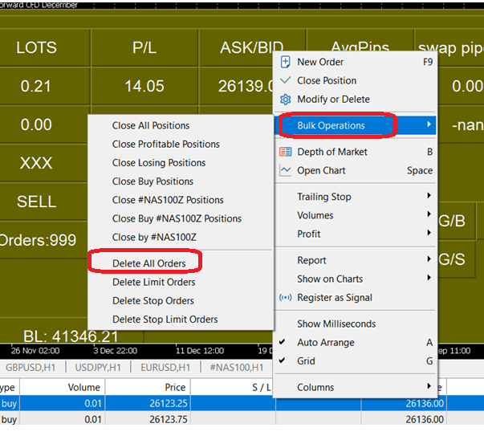Open the Volumes menu entry
Viewport: 484px width, 444px height.
[x=356, y=215]
